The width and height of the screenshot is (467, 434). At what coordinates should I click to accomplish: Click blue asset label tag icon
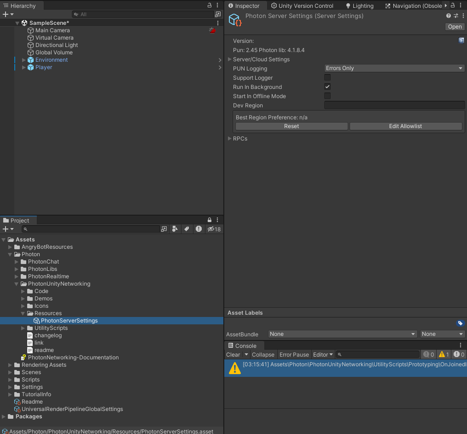point(460,323)
